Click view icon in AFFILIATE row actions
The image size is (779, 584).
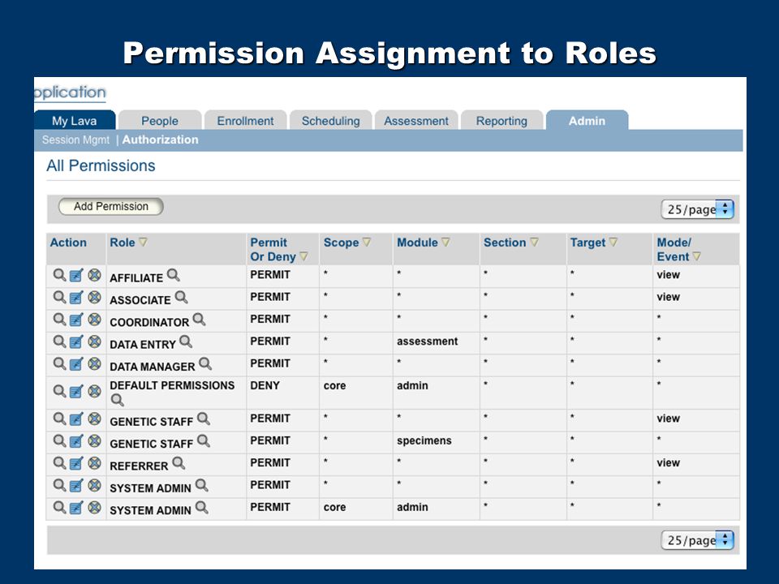click(59, 275)
